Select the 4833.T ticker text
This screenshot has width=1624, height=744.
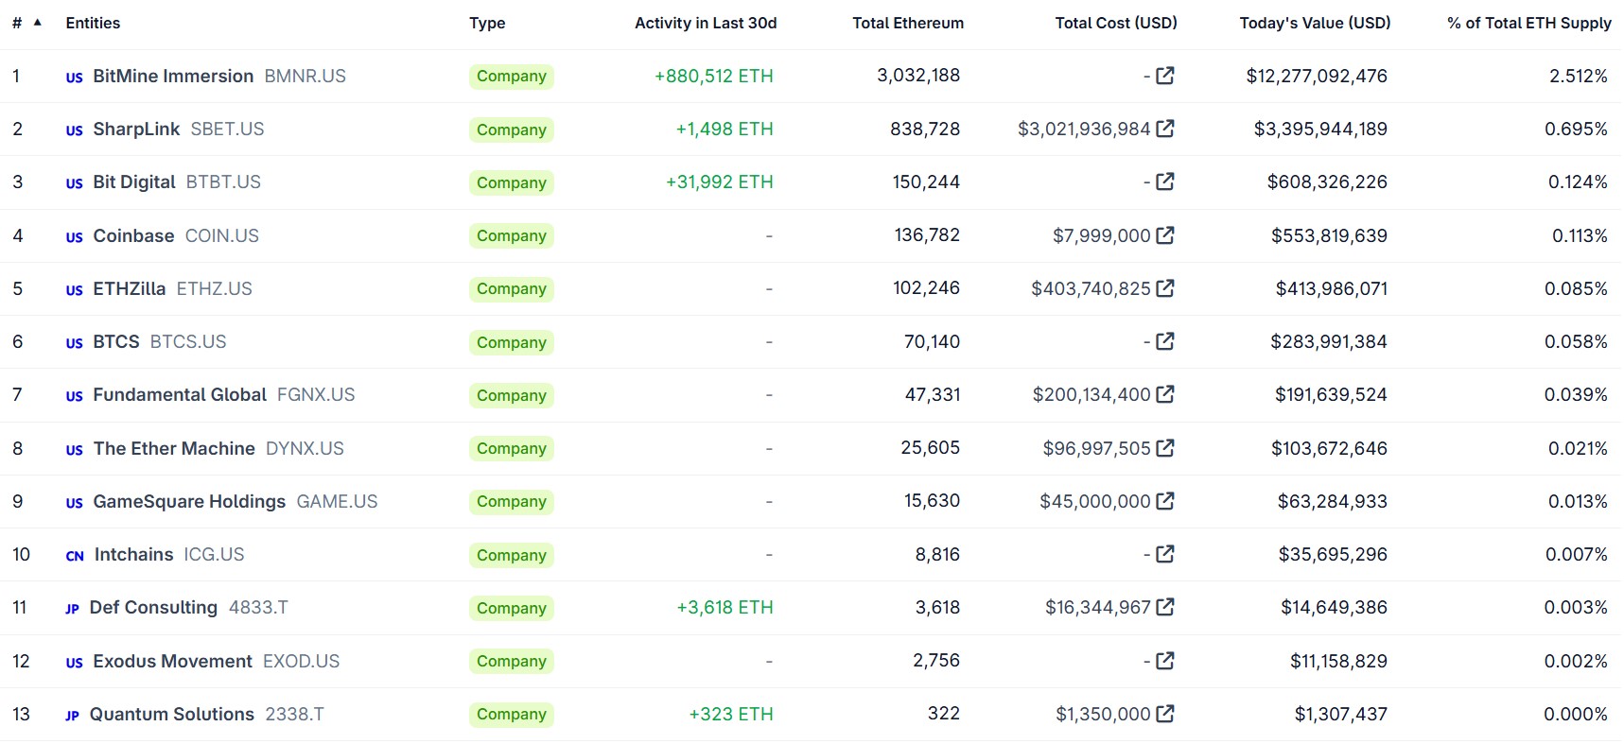coord(258,607)
